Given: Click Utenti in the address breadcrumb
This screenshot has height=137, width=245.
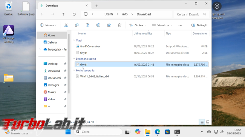Looking at the screenshot, I should (109, 14).
